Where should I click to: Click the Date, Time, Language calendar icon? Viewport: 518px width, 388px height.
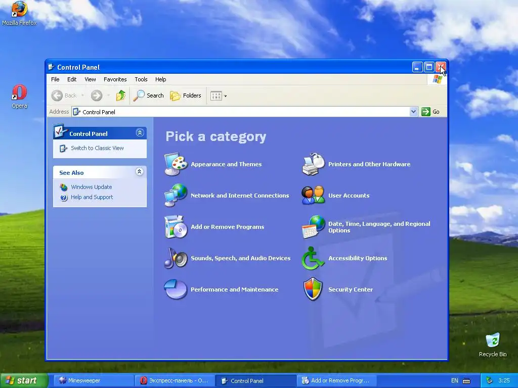pos(314,227)
